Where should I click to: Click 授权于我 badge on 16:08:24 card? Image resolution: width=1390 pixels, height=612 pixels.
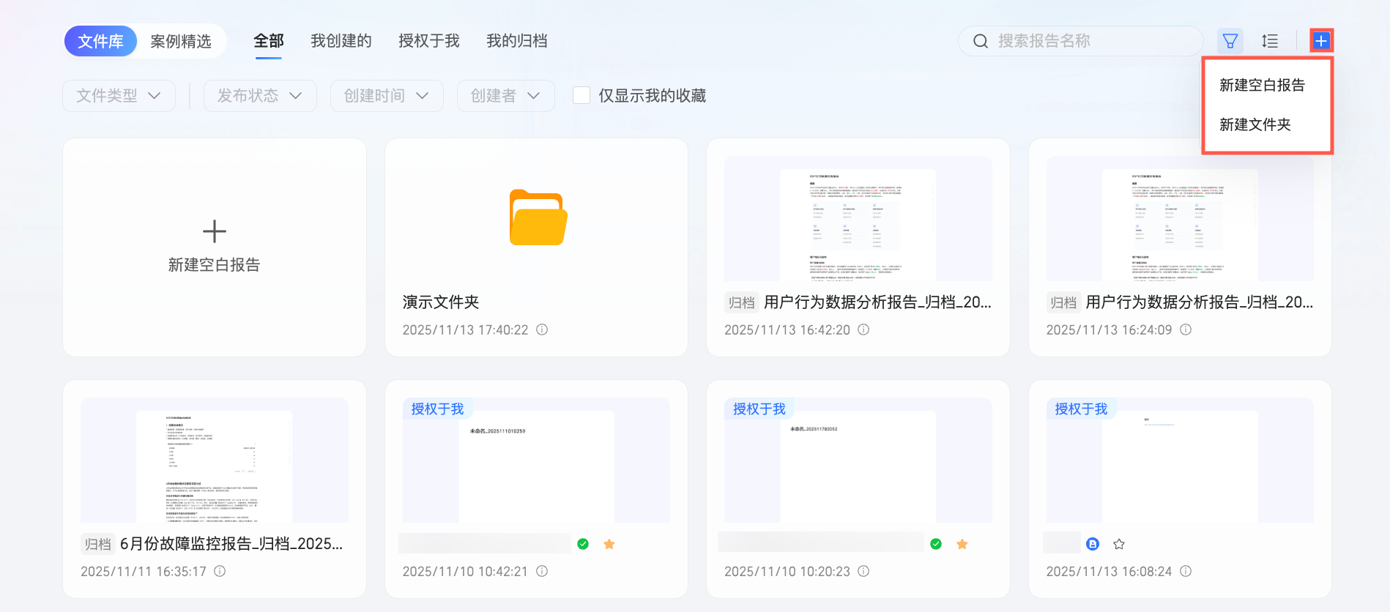click(1082, 408)
